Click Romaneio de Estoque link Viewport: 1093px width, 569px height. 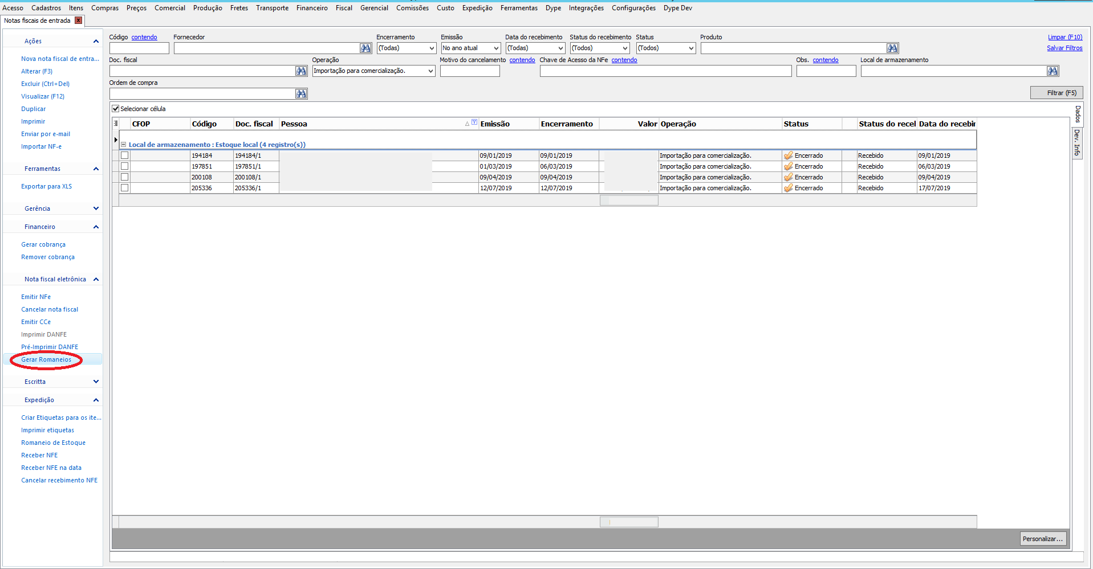click(53, 443)
